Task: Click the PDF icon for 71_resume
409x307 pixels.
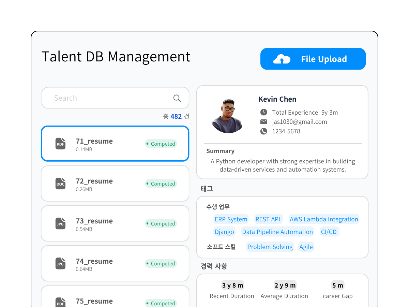Action: click(60, 144)
